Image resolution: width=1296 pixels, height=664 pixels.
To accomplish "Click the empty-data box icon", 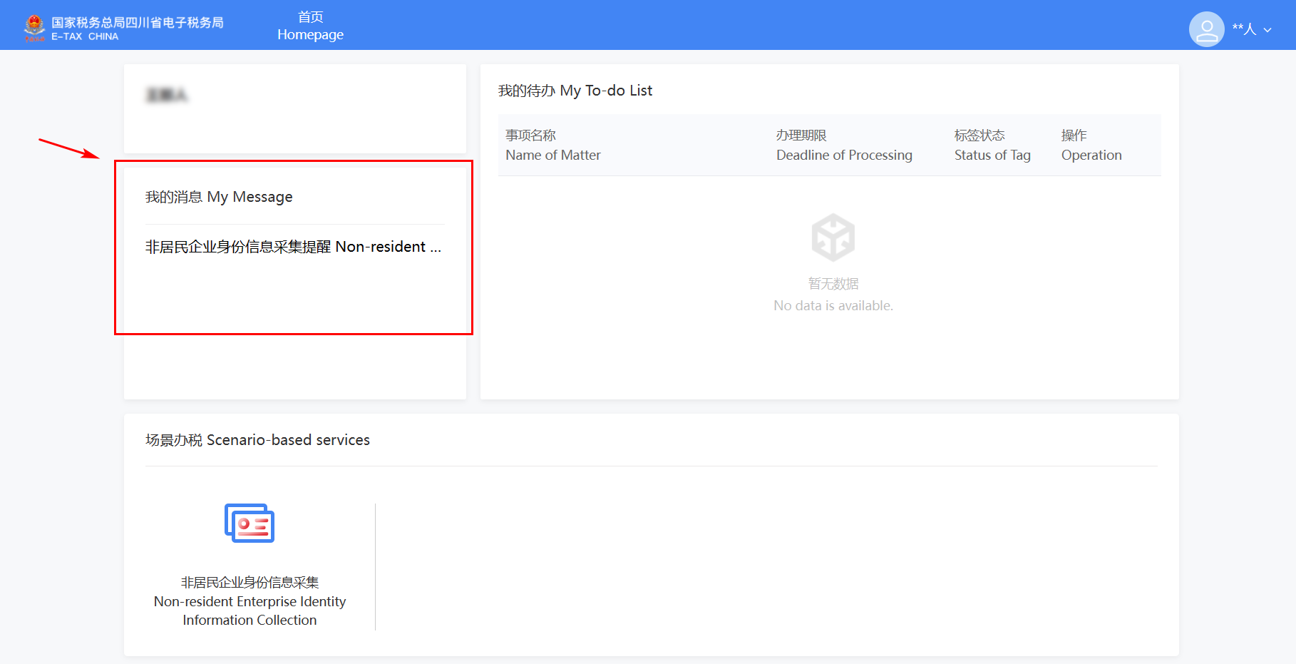I will coord(833,237).
